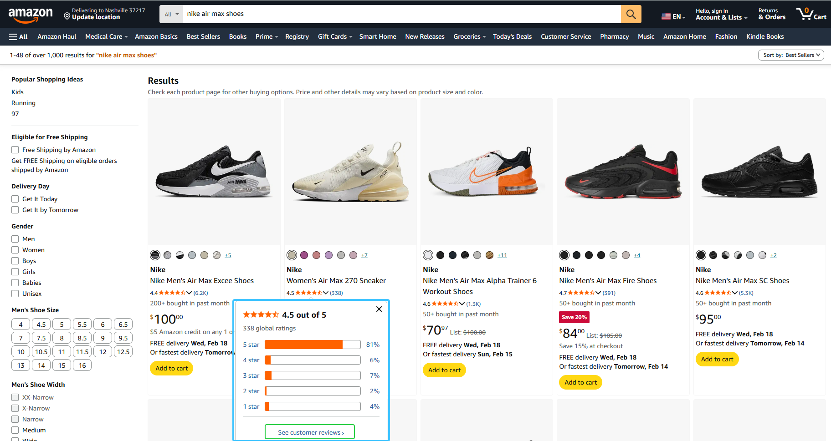Check the Get It Today delivery option
This screenshot has width=831, height=441.
(x=15, y=198)
